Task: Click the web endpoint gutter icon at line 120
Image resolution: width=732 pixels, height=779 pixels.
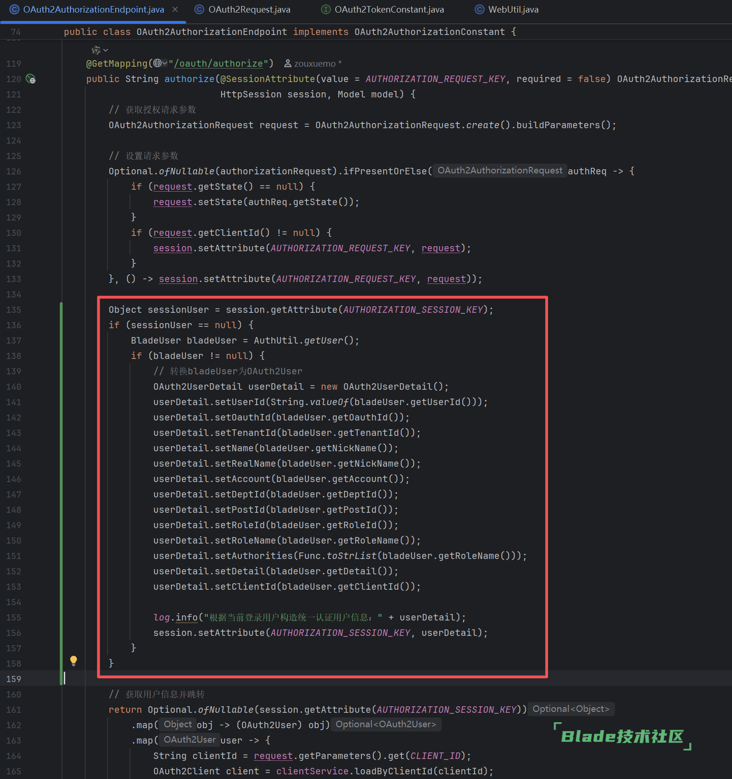Action: click(x=31, y=79)
